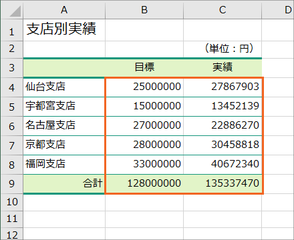The height and width of the screenshot is (240, 294).
Task: Select column B header
Action: pyautogui.click(x=144, y=9)
